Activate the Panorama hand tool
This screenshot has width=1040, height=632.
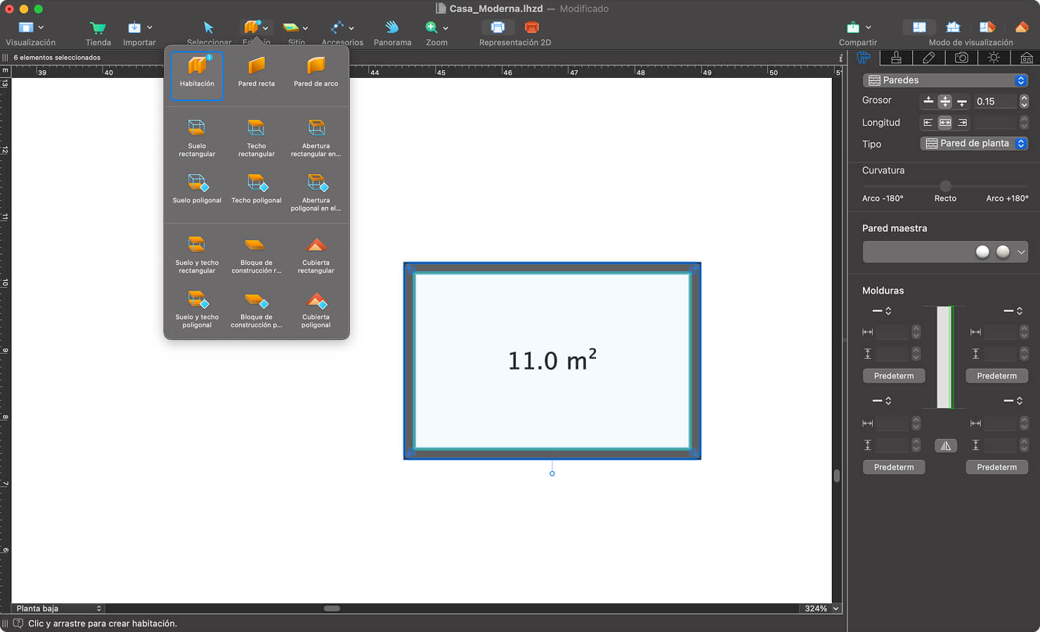click(x=392, y=27)
